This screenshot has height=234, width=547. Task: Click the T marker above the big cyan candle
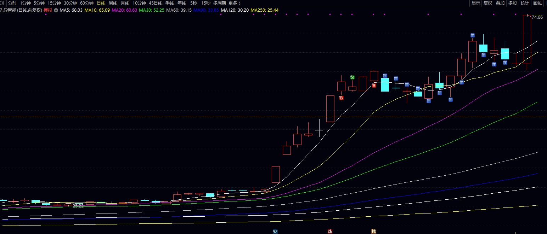[385, 76]
